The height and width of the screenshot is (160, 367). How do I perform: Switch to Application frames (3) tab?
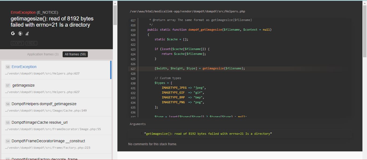click(x=43, y=54)
